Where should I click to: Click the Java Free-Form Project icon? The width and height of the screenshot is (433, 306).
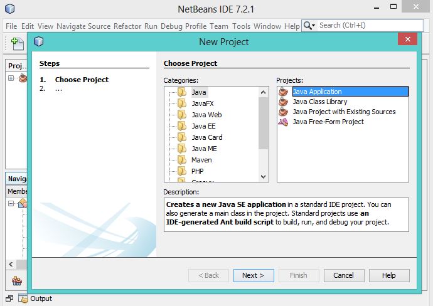click(x=283, y=122)
